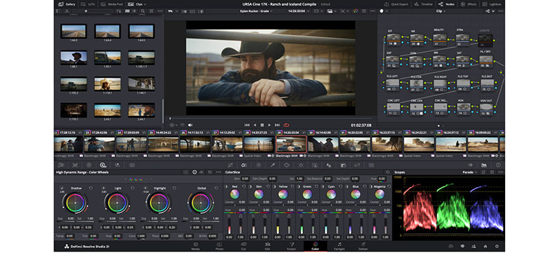The width and height of the screenshot is (555, 253).
Task: Click Quick Export
Action: tap(397, 4)
